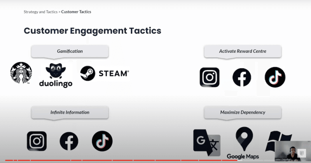Click the "Google Maps" caption text

click(x=243, y=156)
